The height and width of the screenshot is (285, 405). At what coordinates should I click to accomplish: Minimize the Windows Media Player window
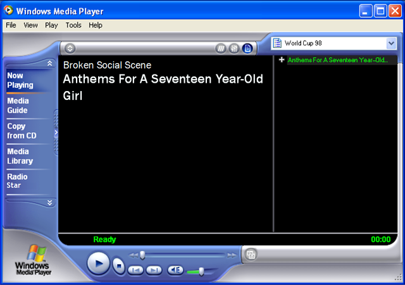(x=366, y=11)
